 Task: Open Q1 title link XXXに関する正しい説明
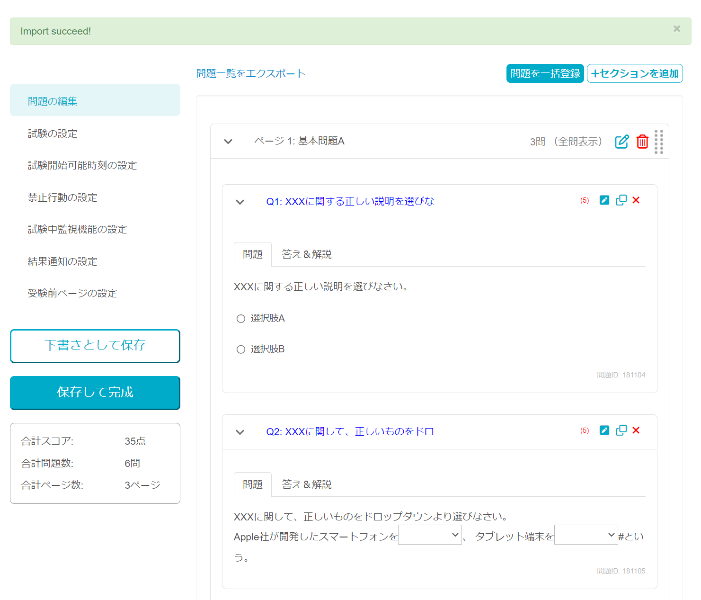point(350,201)
